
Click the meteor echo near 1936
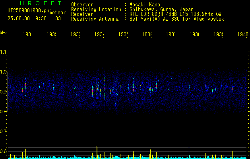[150, 89]
